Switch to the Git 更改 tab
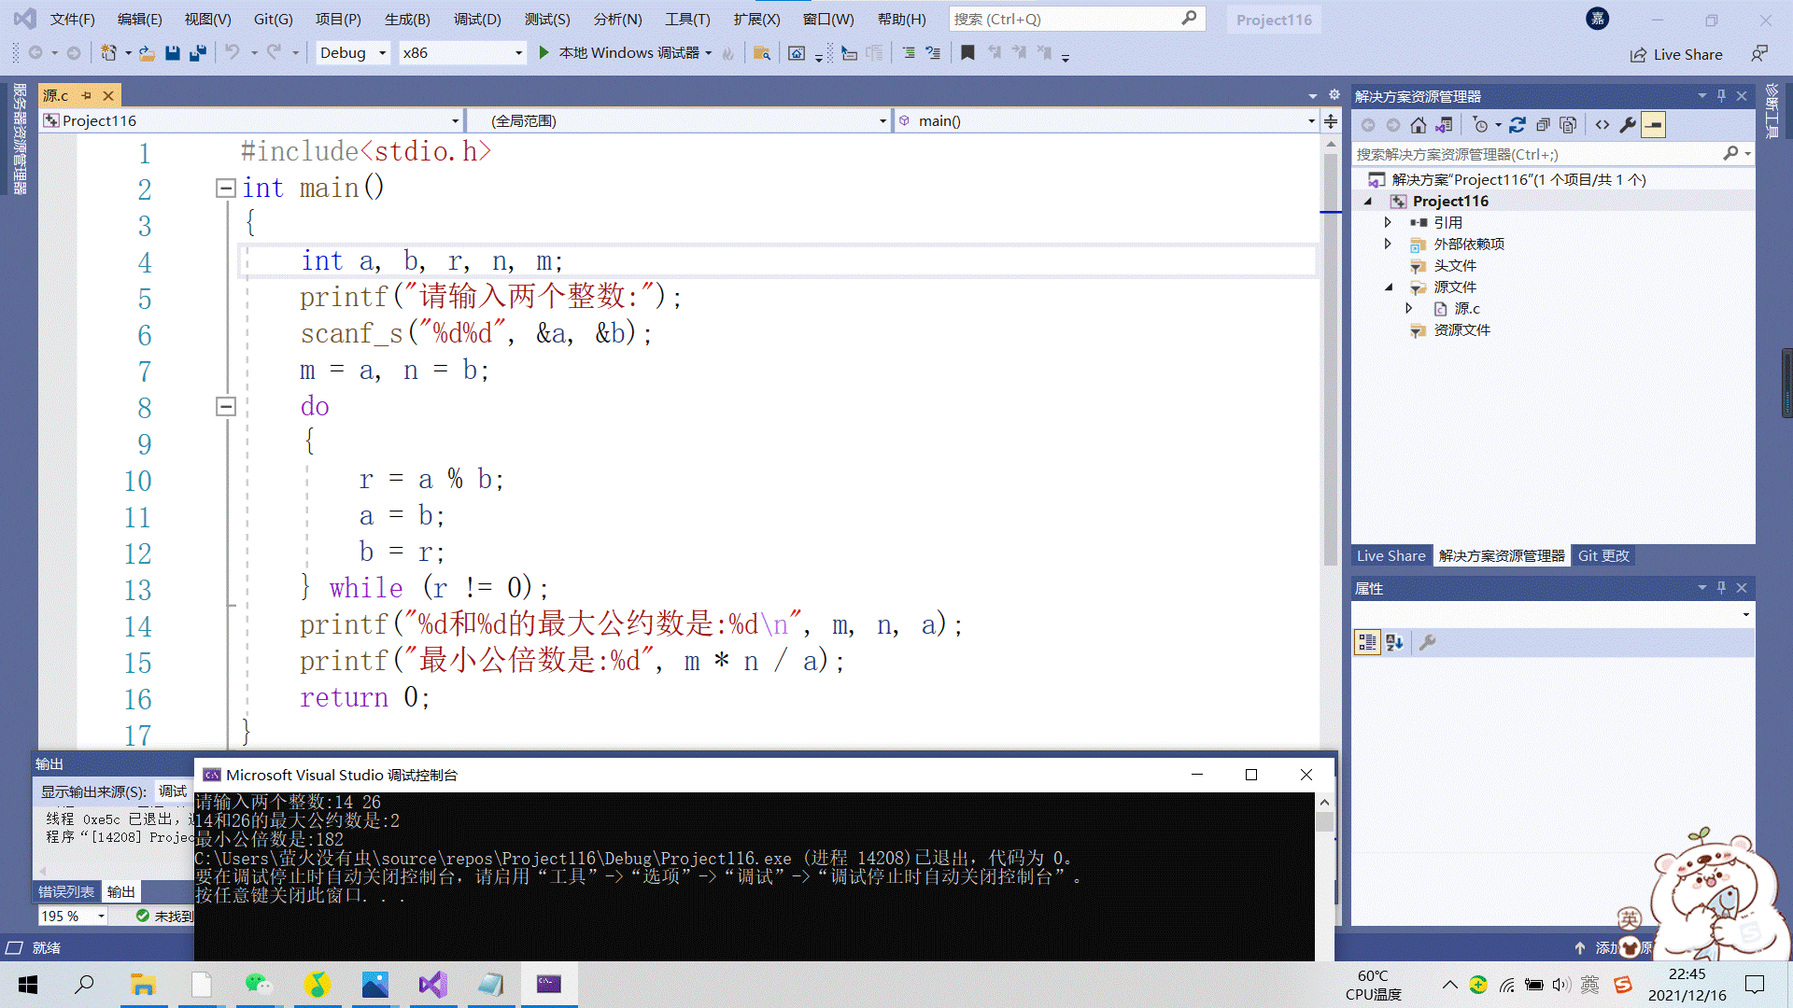 (x=1602, y=555)
